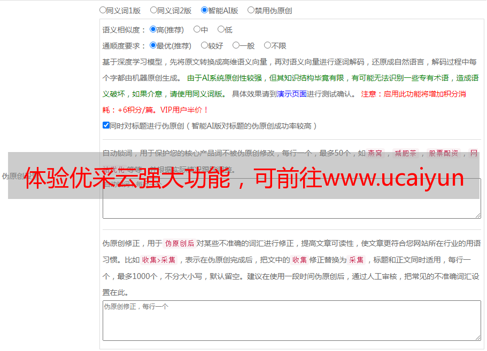Set 语义相似度 to 高(推荐)
This screenshot has height=351, width=487.
click(x=153, y=29)
